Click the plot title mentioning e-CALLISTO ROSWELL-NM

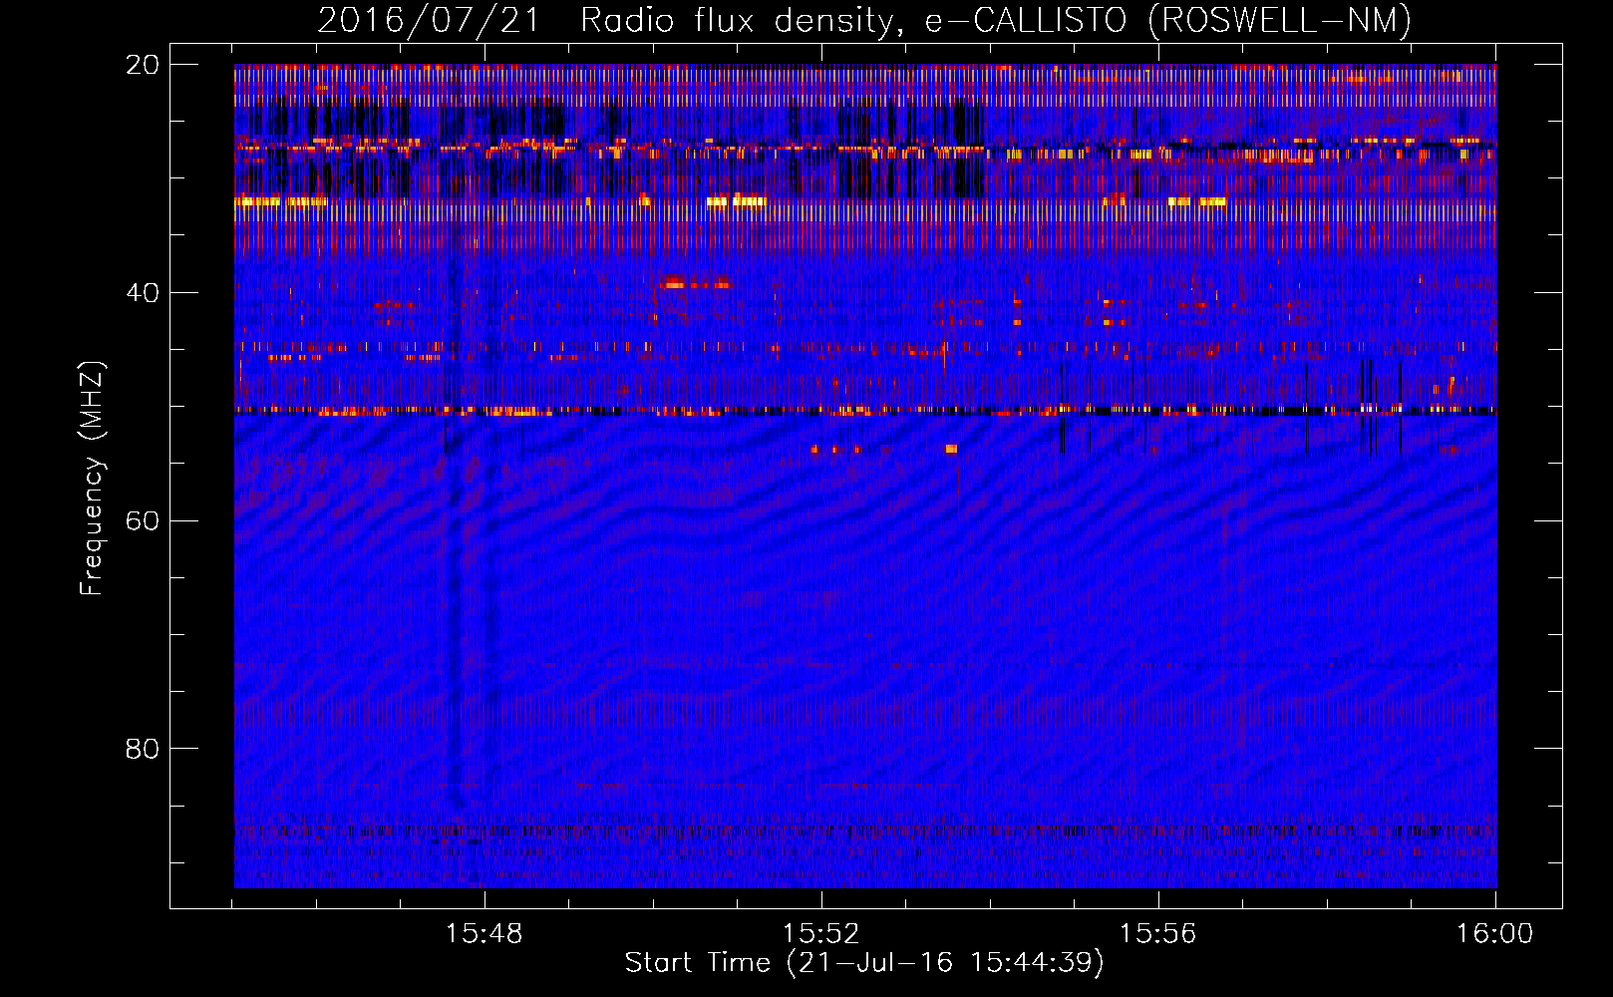coord(864,20)
